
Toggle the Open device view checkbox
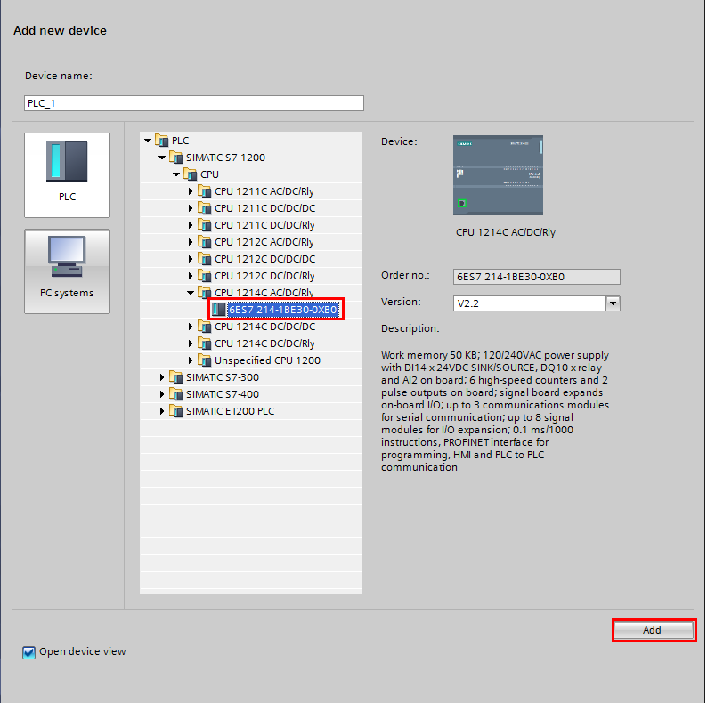coord(28,652)
